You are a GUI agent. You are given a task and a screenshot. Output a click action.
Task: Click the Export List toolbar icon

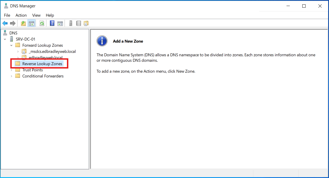(78, 23)
